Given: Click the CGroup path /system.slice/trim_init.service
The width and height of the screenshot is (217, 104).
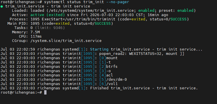Looking at the screenshot, I should coord(66,41).
